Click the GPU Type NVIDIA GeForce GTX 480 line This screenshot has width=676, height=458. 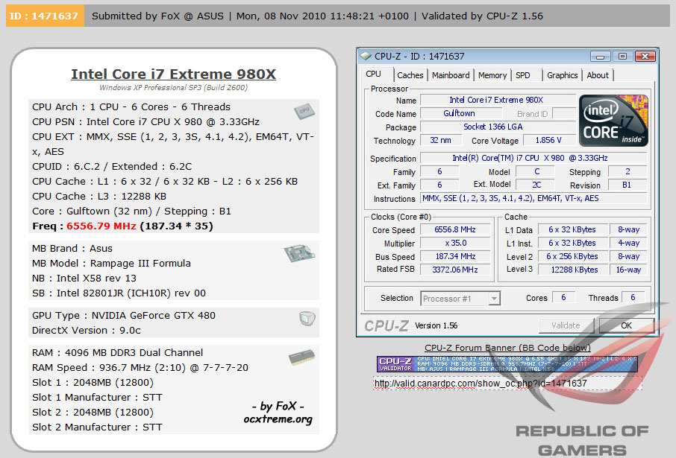[x=124, y=316]
